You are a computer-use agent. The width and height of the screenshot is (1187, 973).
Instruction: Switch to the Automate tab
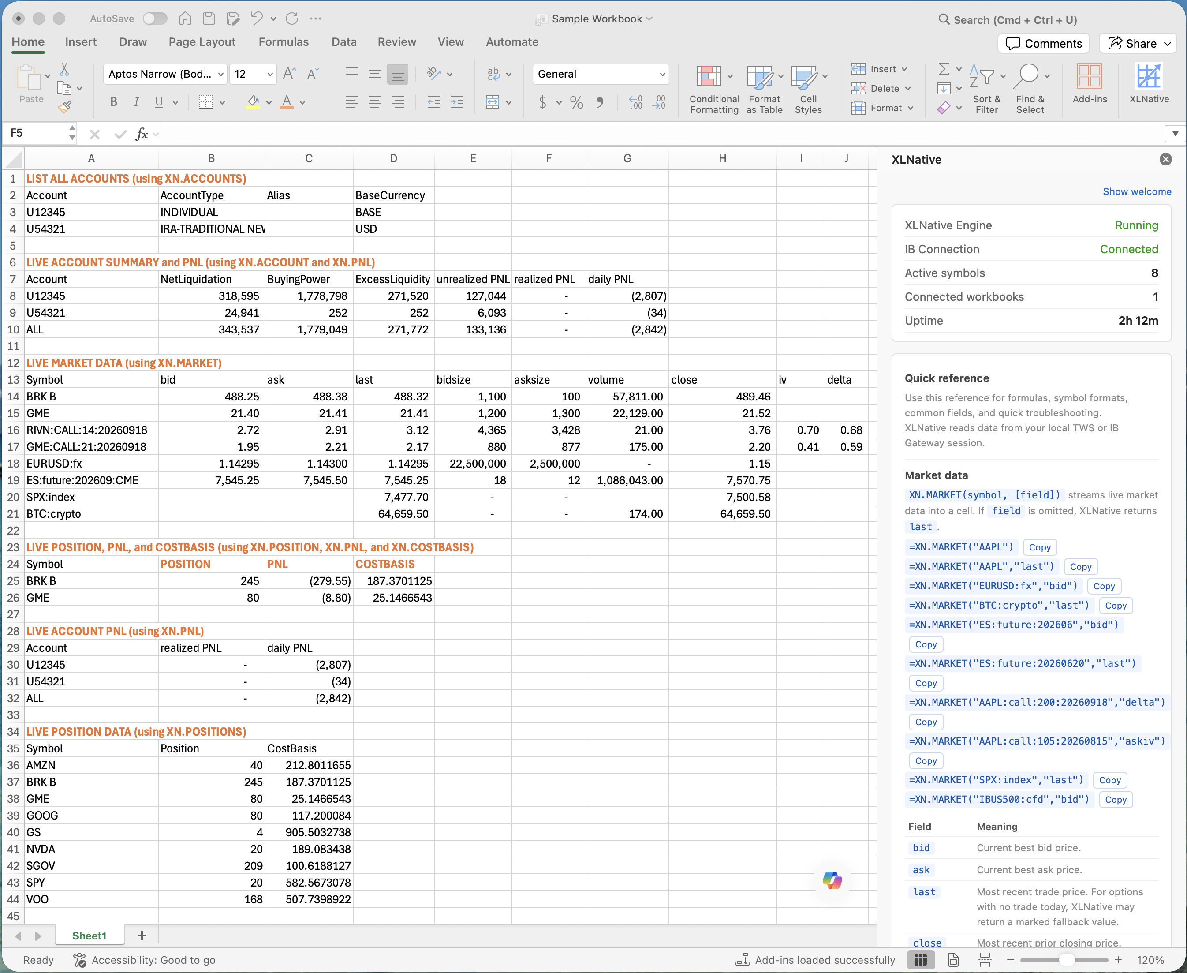click(512, 42)
